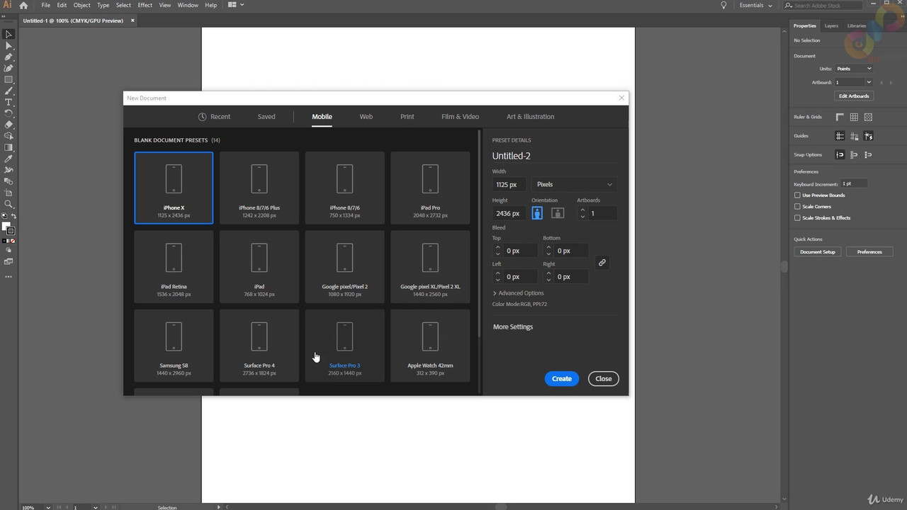Choose the Zoom tool
This screenshot has height=510, width=907.
pos(9,204)
